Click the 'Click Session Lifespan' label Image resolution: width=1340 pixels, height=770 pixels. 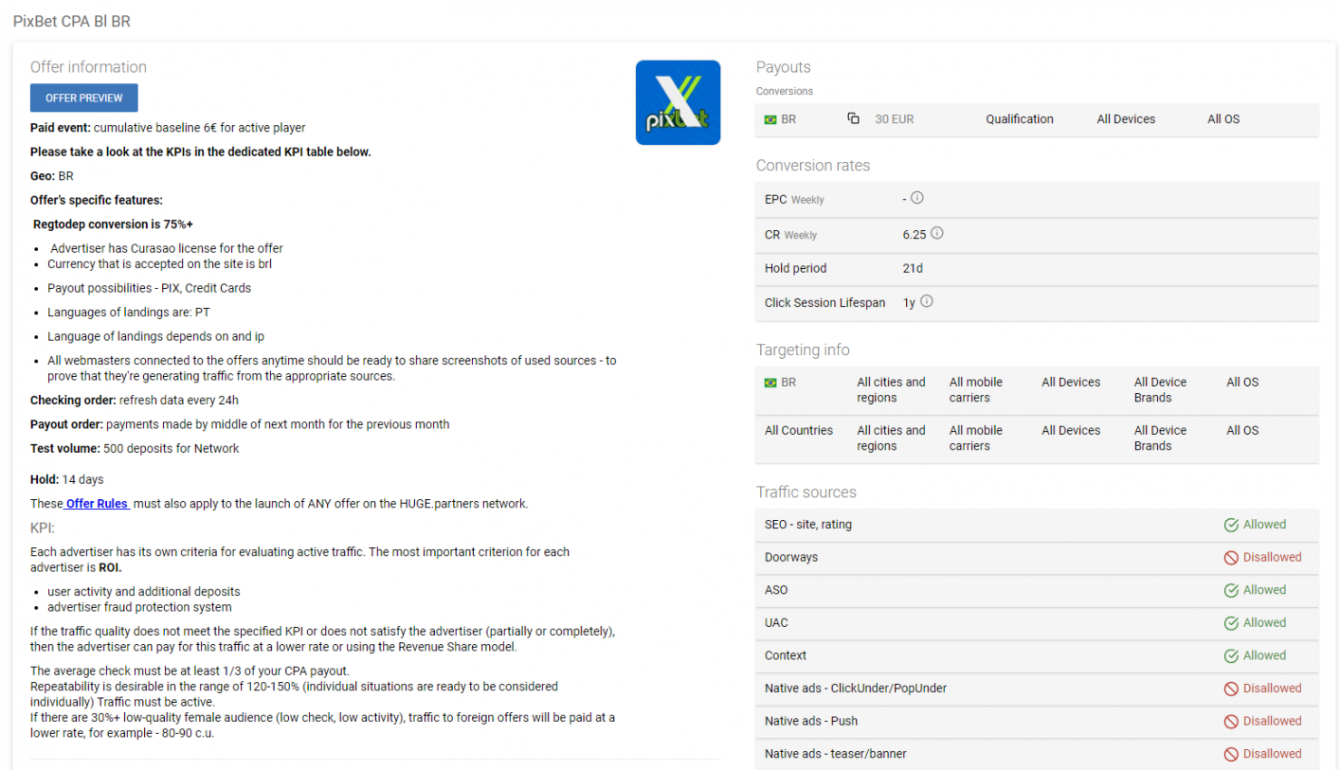tap(825, 303)
